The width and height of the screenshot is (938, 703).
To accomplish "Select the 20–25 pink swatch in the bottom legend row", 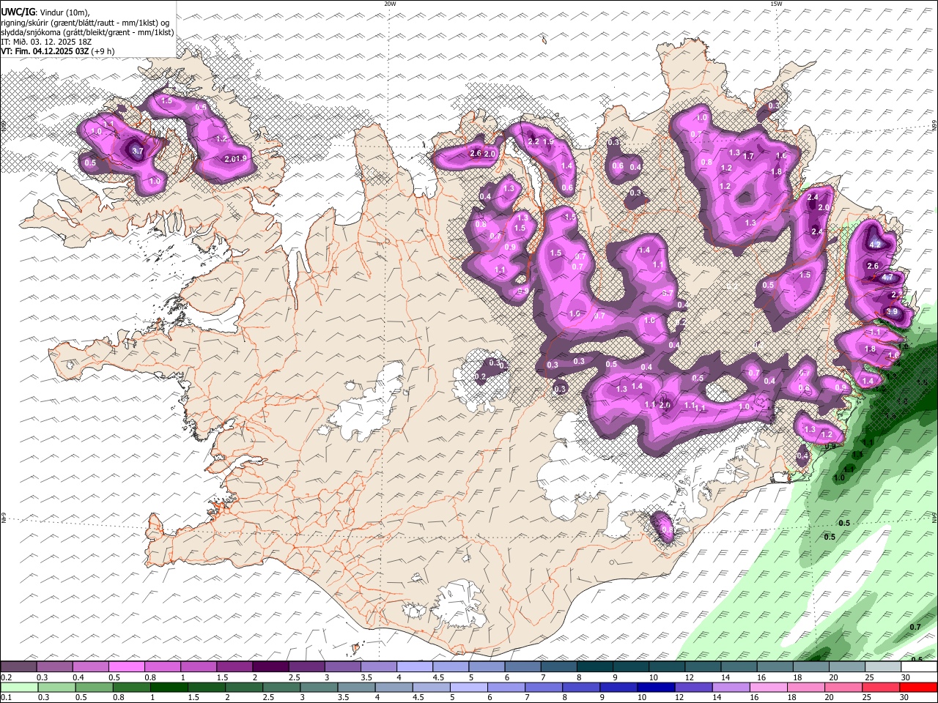I will [x=843, y=688].
